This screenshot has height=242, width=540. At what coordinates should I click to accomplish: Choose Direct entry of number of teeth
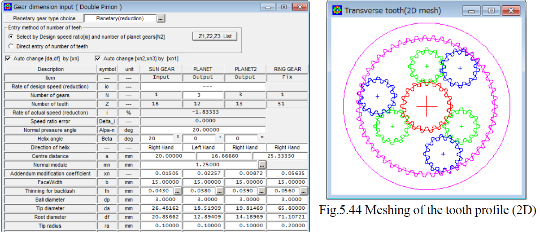[11, 46]
